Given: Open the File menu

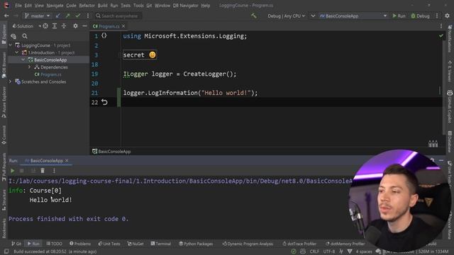Looking at the screenshot, I should 18,6.
